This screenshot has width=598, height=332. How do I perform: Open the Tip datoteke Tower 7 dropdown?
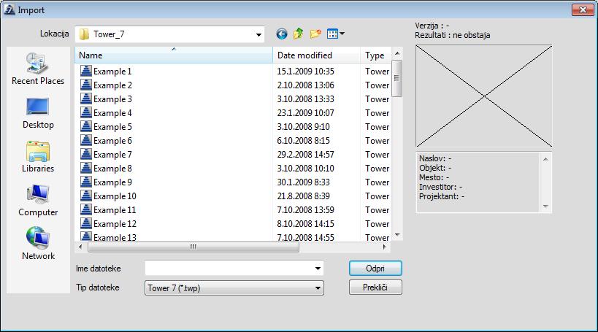[234, 287]
